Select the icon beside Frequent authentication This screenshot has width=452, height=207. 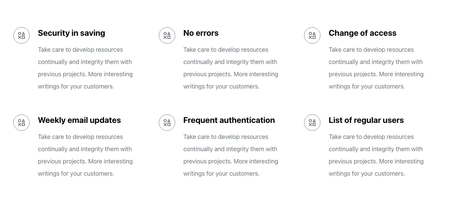pyautogui.click(x=167, y=123)
